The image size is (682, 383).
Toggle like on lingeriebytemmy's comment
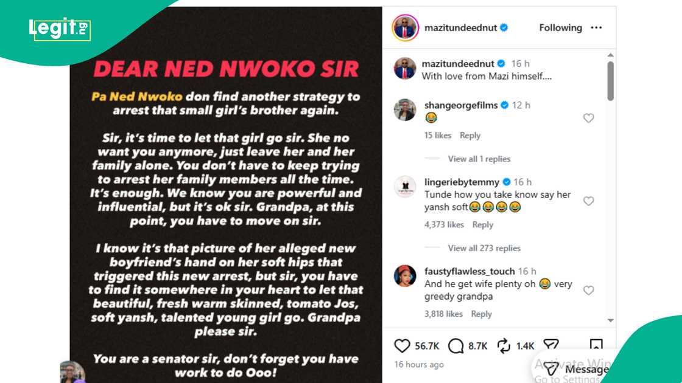coord(588,201)
